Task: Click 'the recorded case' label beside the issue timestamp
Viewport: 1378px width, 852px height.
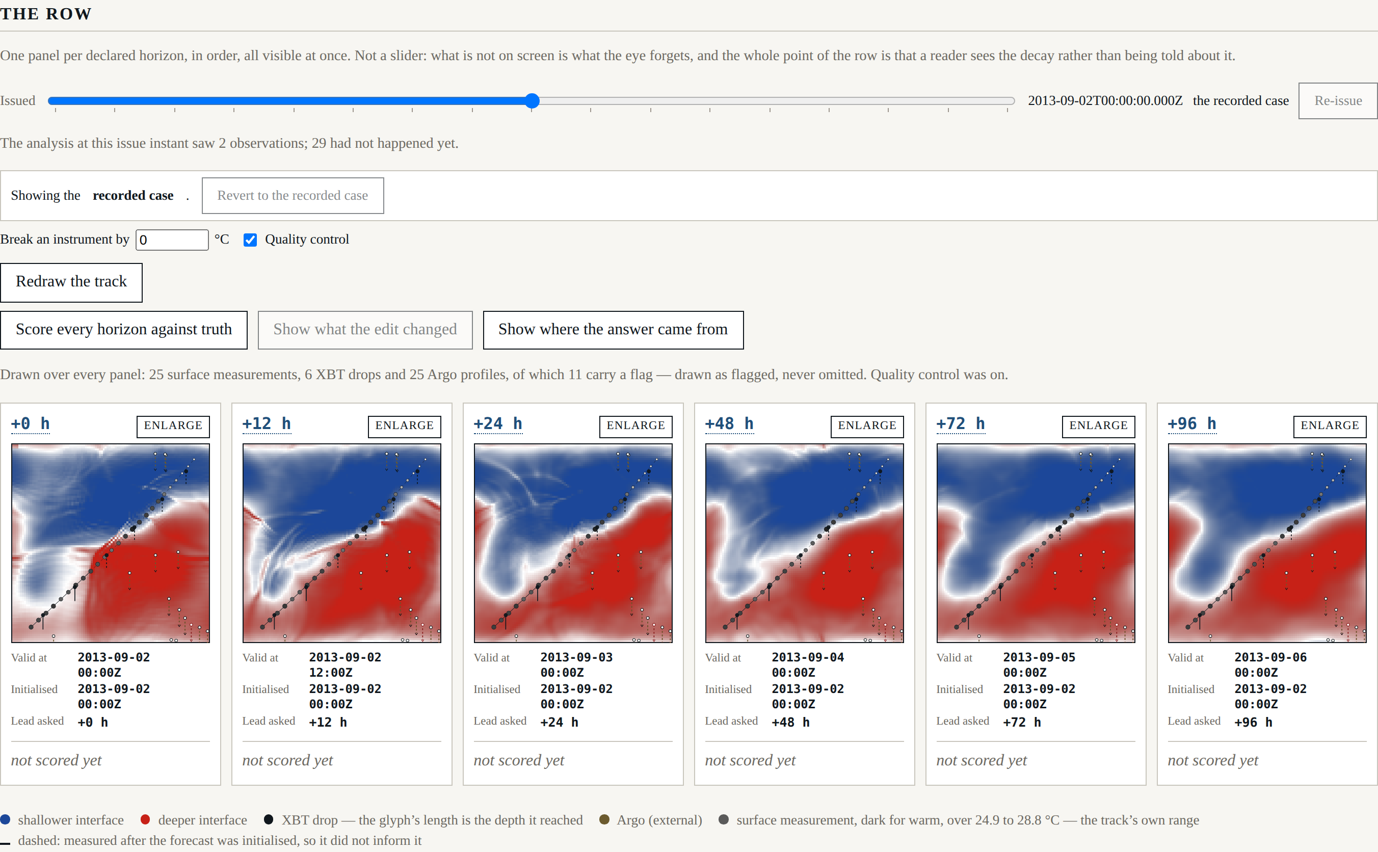Action: (1240, 101)
